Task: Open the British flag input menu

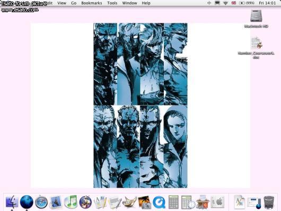Action: click(x=234, y=3)
